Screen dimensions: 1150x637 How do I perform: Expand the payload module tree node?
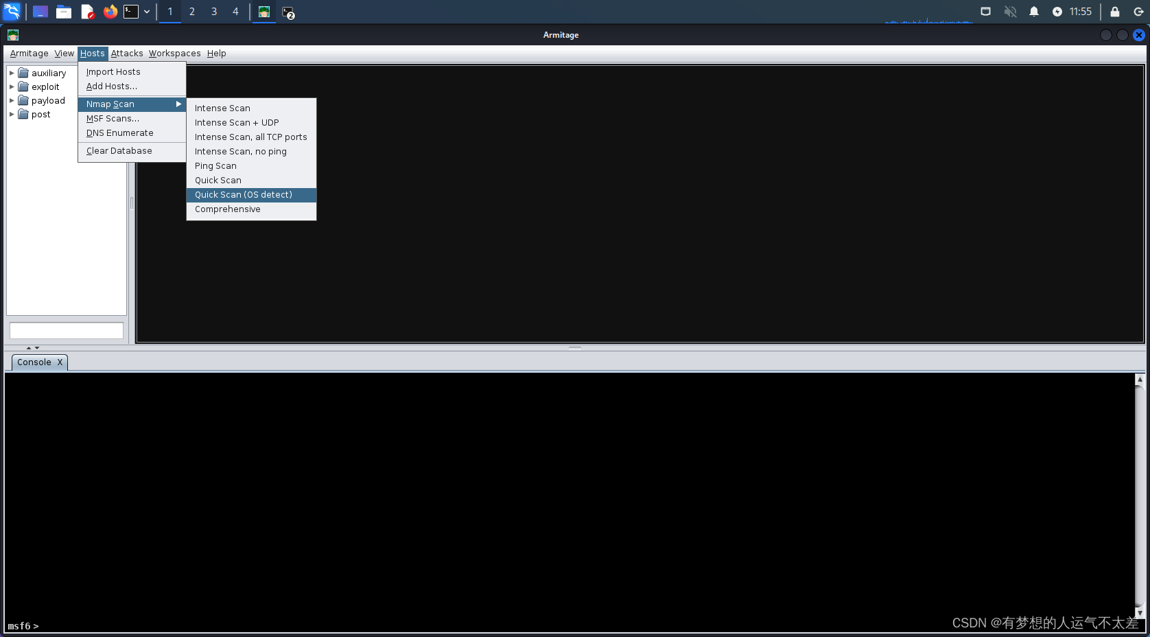pos(12,100)
